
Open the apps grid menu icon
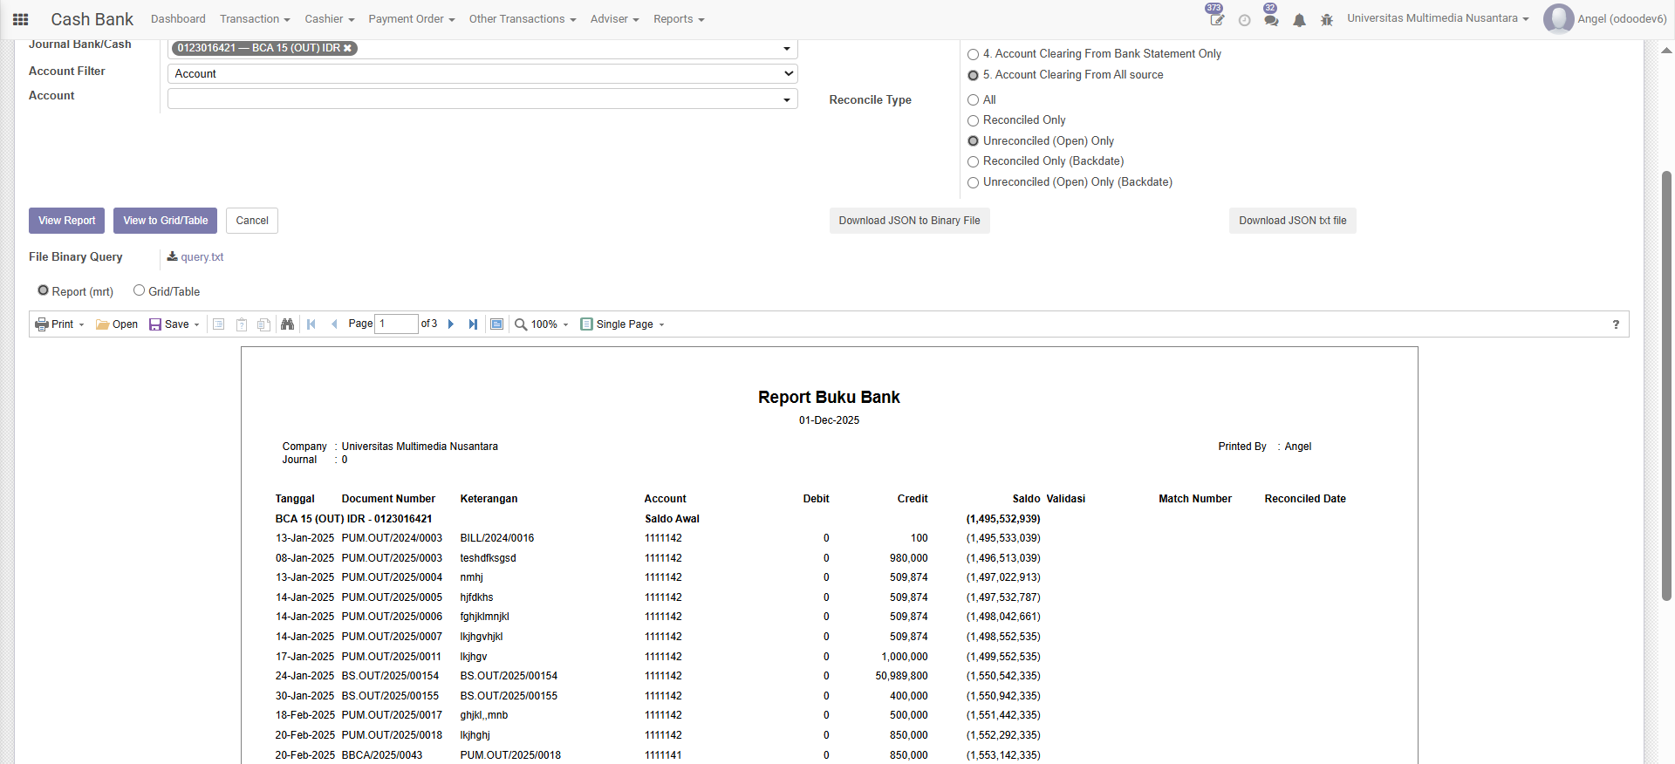click(21, 19)
